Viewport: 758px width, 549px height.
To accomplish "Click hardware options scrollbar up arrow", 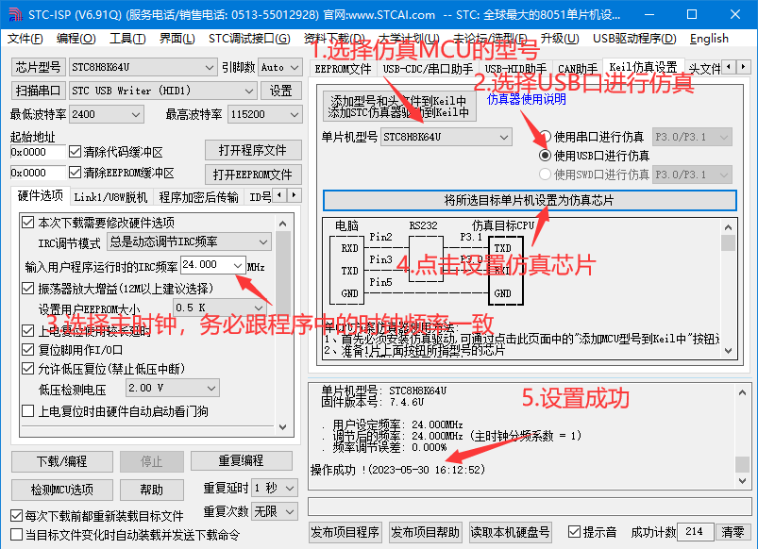I will (283, 224).
